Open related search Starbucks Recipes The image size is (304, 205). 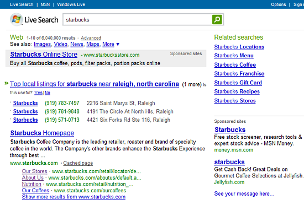pos(237,91)
